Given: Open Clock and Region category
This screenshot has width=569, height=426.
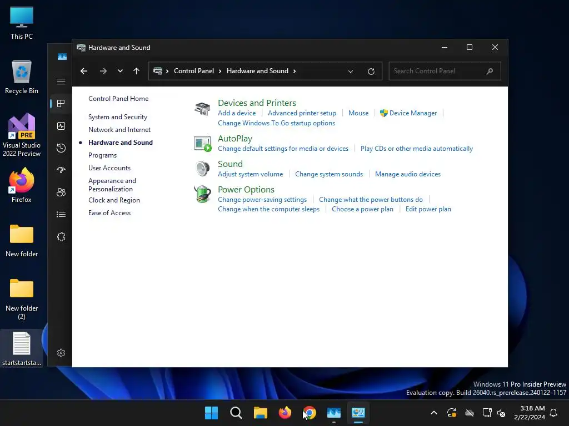Looking at the screenshot, I should tap(114, 200).
